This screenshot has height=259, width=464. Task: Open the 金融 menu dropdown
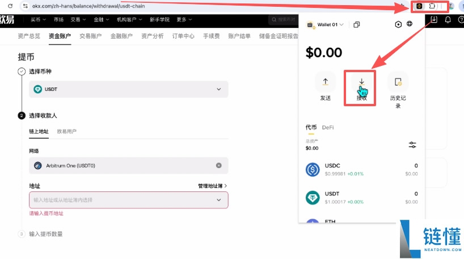pos(101,19)
